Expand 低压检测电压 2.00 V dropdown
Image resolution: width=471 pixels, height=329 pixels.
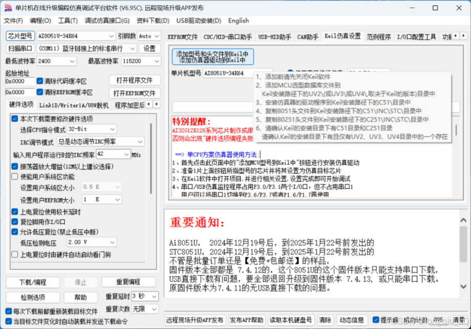113,242
